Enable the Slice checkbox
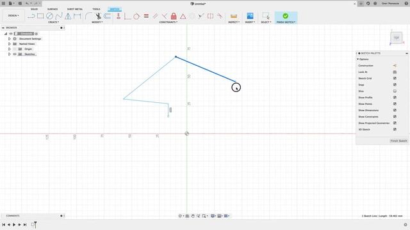The image size is (410, 230). pyautogui.click(x=395, y=91)
